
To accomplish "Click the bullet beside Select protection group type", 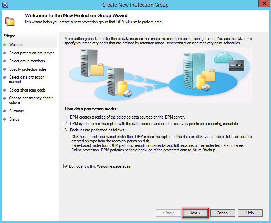I will coord(5,53).
